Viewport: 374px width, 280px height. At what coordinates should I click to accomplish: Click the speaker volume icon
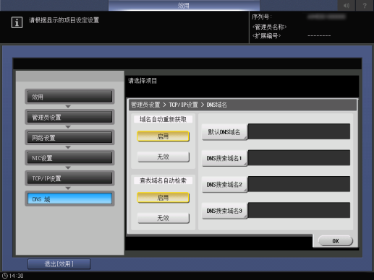pos(346,5)
